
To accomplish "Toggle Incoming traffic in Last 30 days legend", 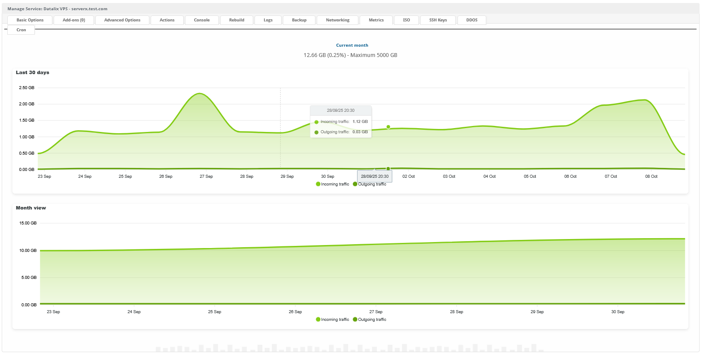I will click(333, 184).
